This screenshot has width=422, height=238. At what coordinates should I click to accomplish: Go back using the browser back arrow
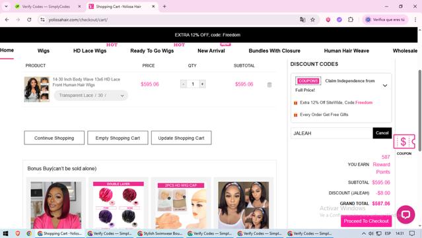point(7,20)
